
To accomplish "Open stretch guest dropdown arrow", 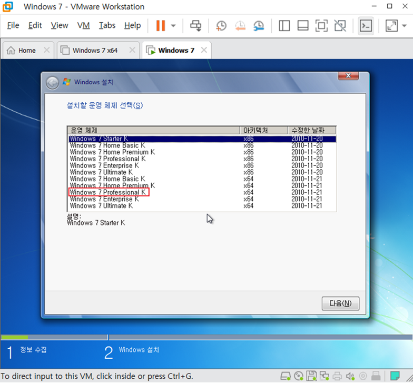I will tap(405, 26).
